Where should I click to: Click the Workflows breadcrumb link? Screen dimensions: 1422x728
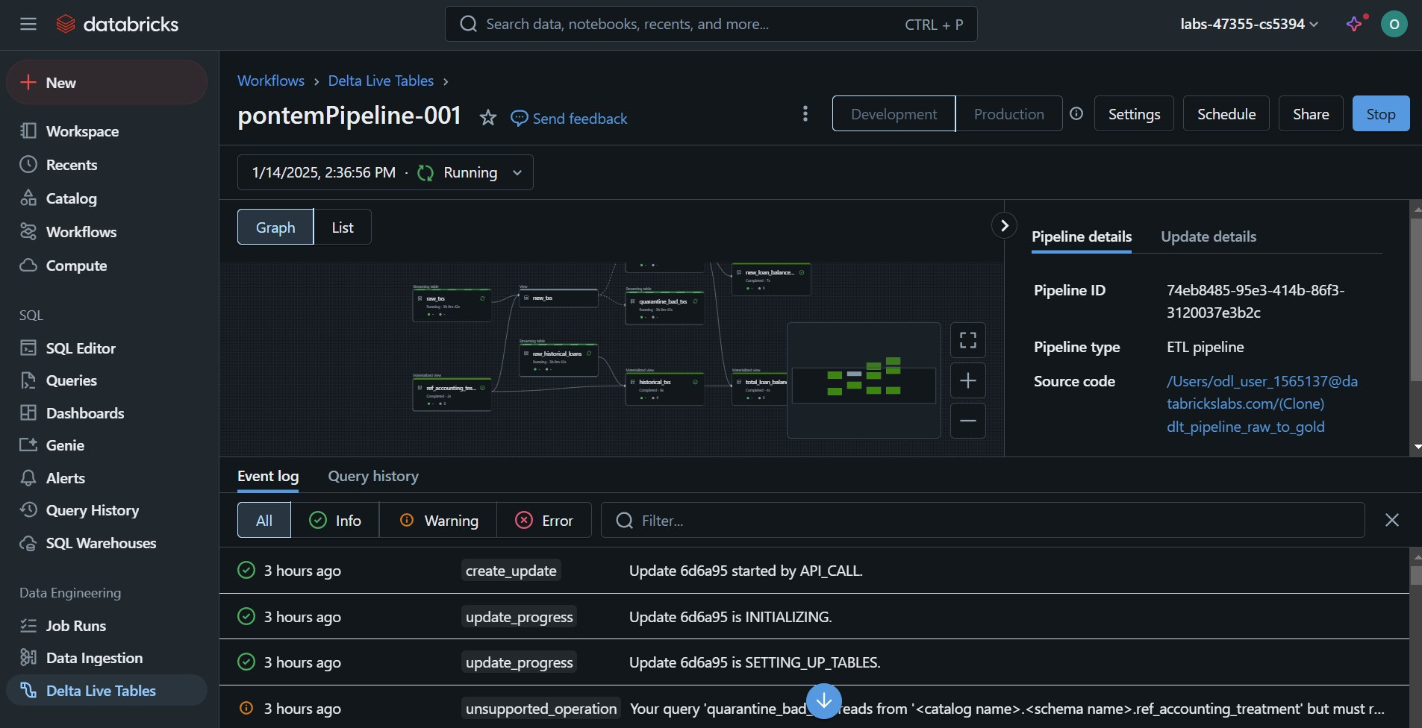[271, 81]
